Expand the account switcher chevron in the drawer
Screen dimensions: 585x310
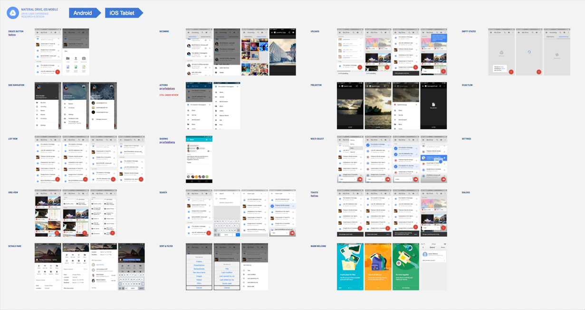click(57, 97)
